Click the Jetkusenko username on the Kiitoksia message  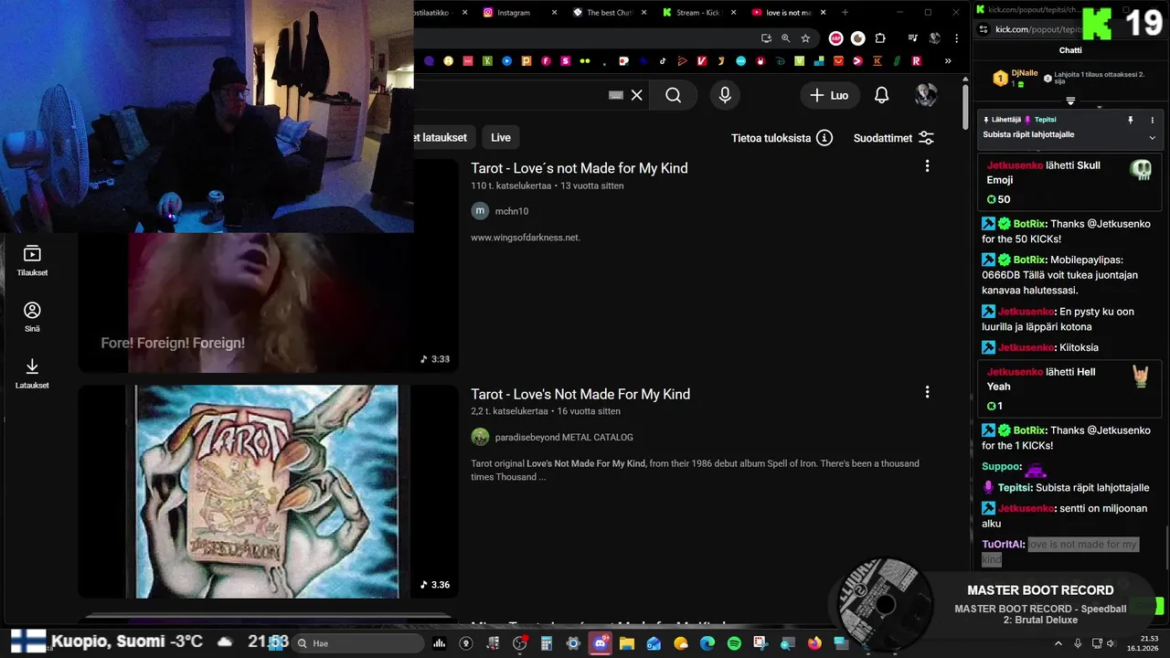(x=1026, y=347)
